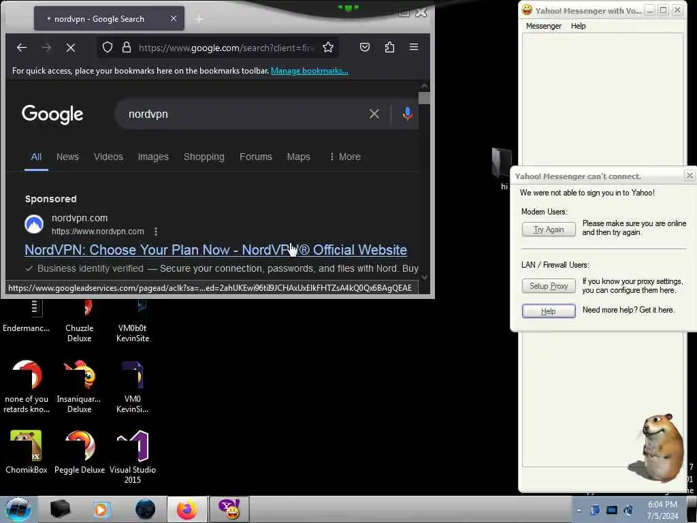Open the Messenger menu in Yahoo Messenger
697x523 pixels.
click(543, 26)
